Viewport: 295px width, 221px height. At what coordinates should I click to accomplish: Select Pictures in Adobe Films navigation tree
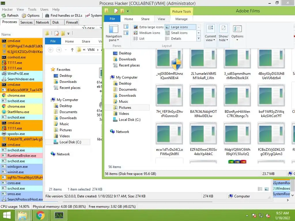(x=125, y=108)
